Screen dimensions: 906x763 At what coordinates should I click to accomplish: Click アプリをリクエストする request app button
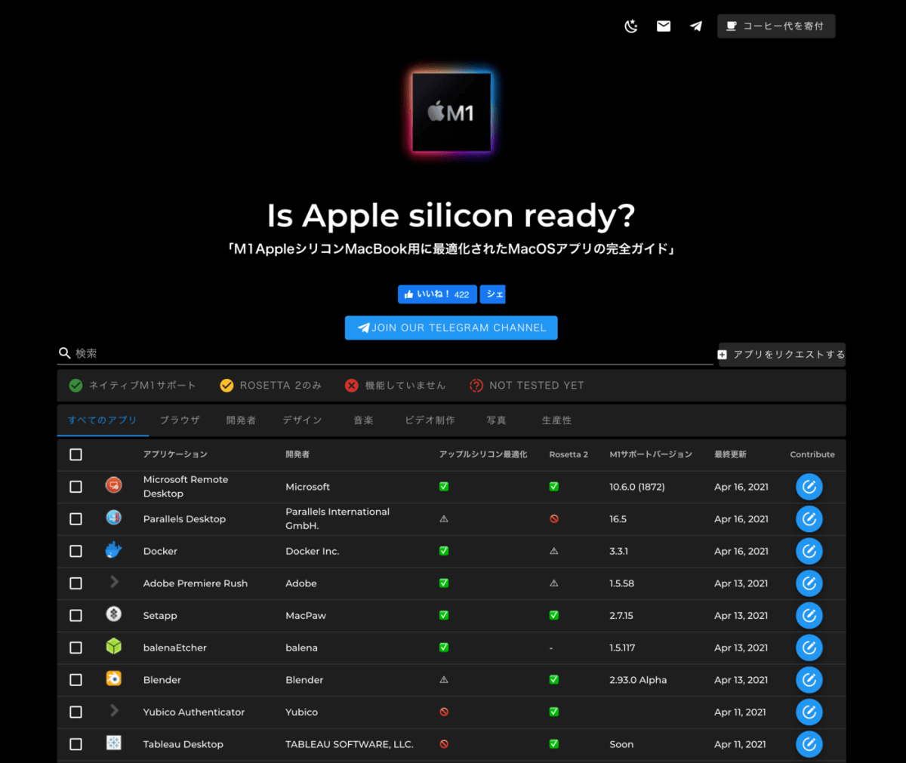pos(781,354)
